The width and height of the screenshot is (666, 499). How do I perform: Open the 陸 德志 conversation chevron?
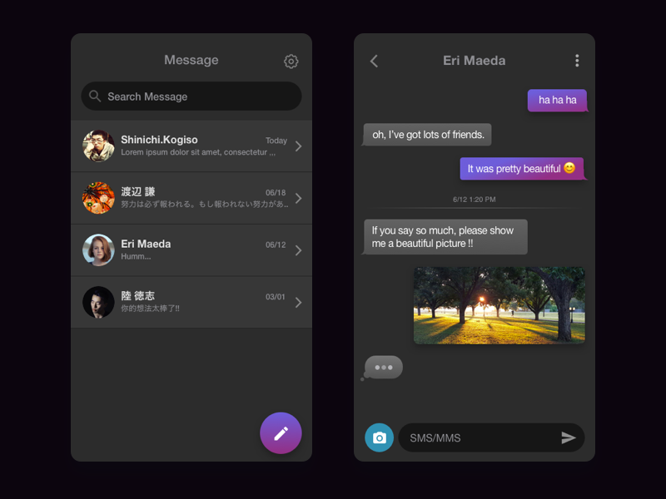(298, 302)
